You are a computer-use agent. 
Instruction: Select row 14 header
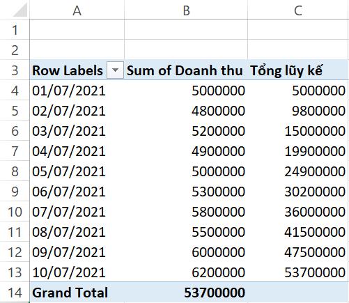pos(15,293)
